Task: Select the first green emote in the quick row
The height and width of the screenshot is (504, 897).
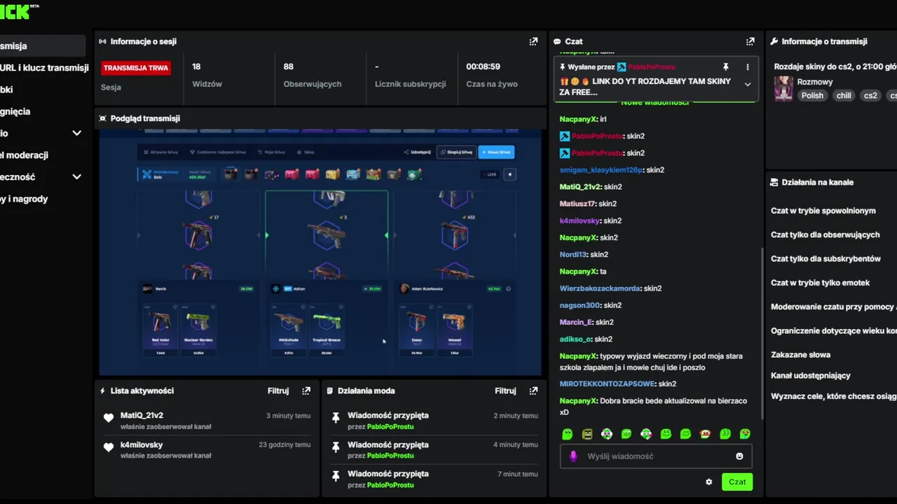Action: [568, 434]
